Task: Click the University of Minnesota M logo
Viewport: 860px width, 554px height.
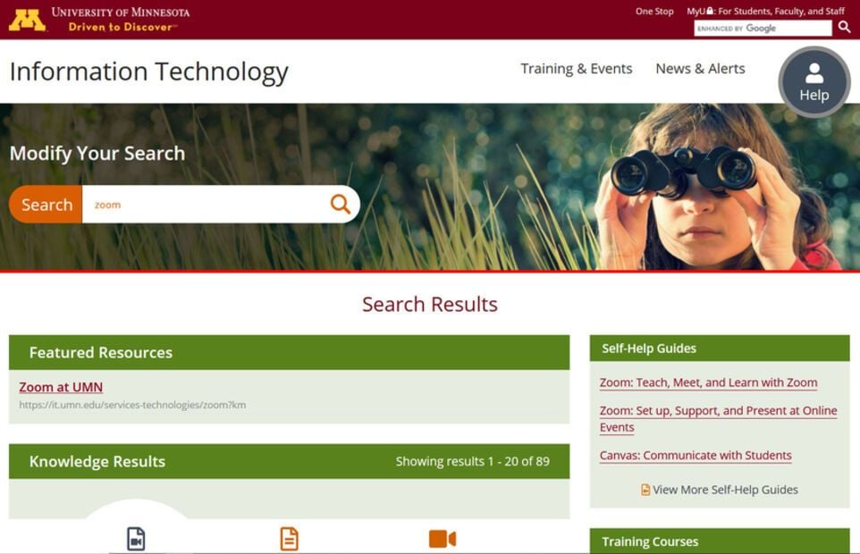Action: [27, 21]
